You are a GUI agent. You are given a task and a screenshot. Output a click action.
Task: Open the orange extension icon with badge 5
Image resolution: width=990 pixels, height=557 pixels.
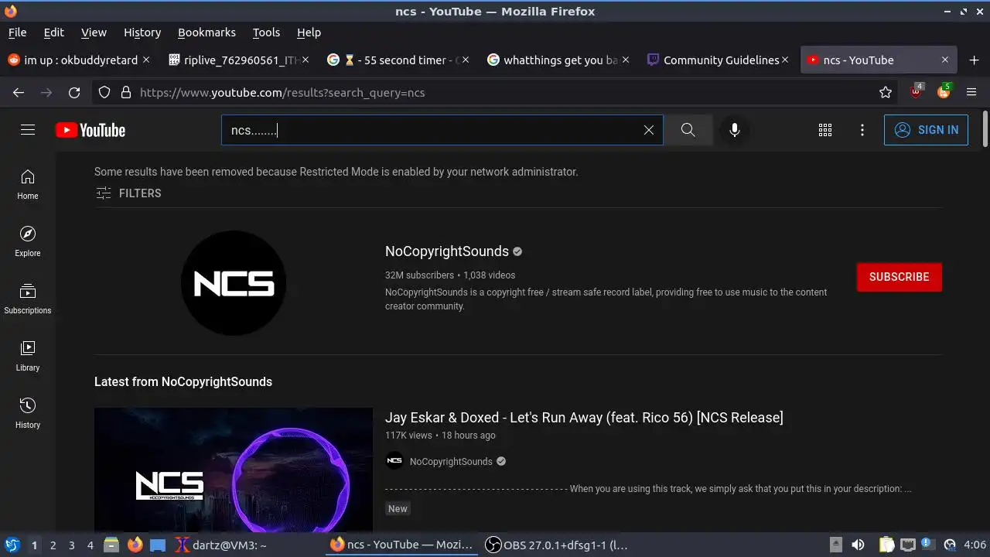(944, 91)
